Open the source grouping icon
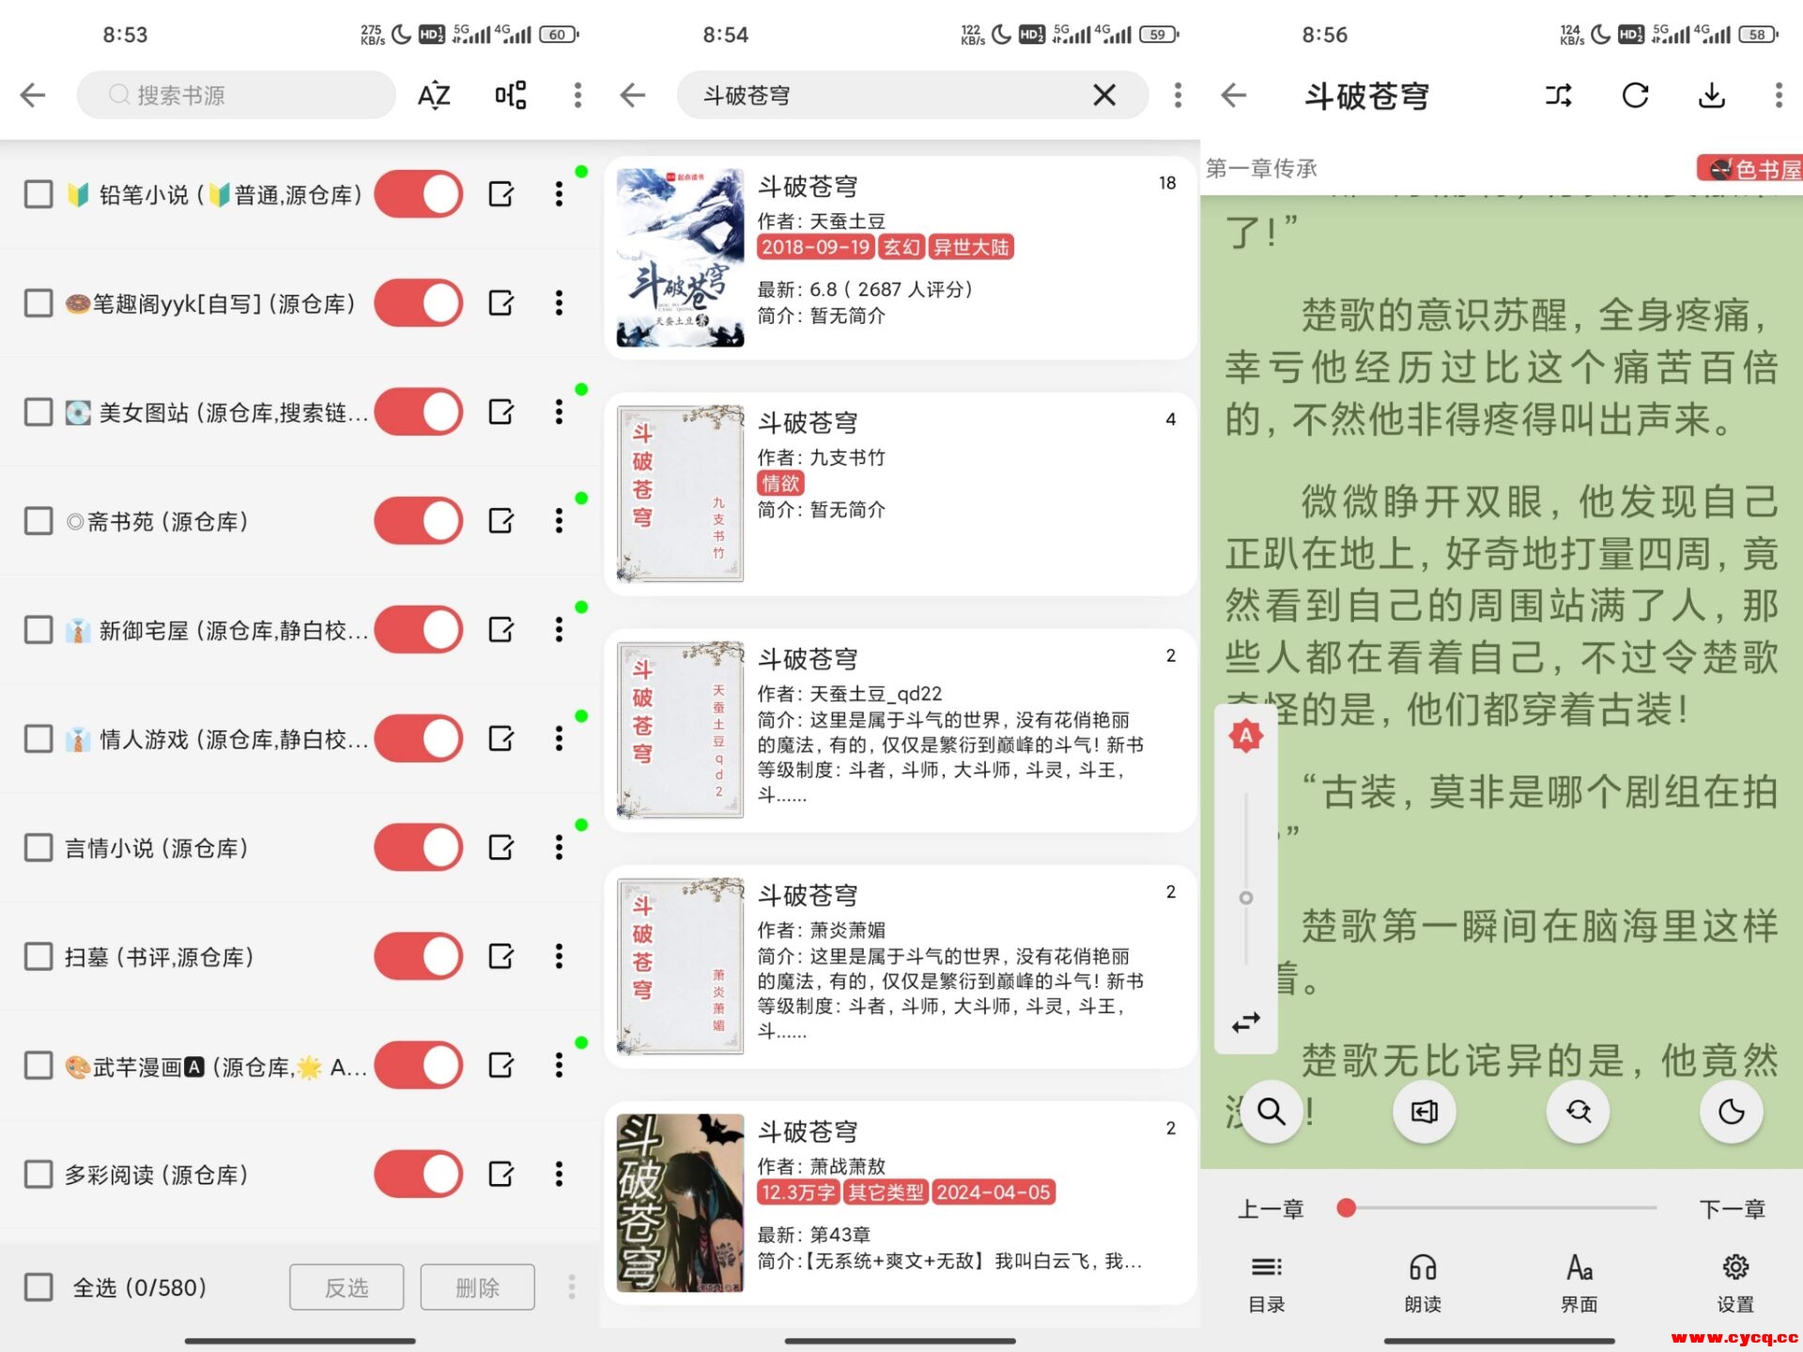The height and width of the screenshot is (1352, 1803). (510, 95)
